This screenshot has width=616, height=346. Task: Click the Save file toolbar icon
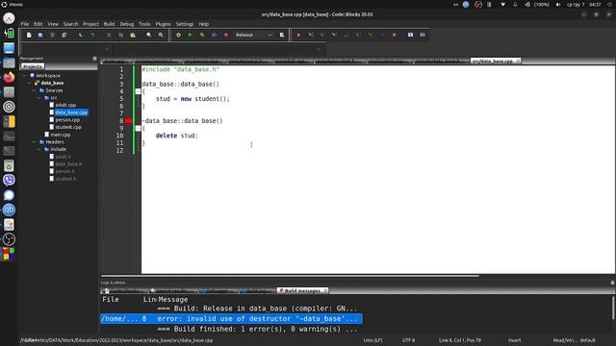point(52,35)
